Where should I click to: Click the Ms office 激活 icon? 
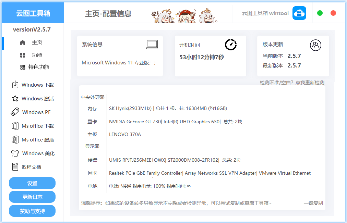[15, 140]
